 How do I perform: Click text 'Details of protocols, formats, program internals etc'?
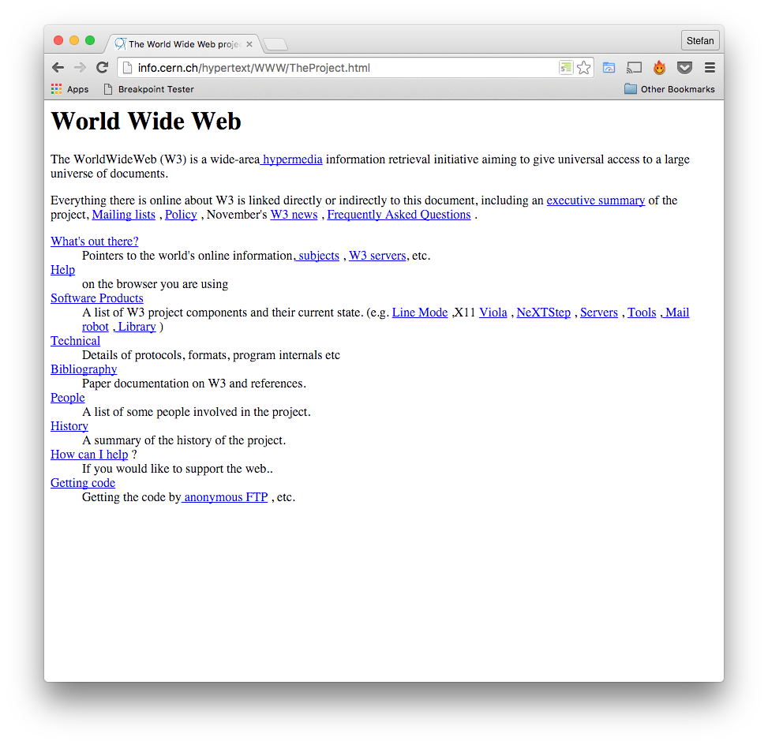coord(211,355)
